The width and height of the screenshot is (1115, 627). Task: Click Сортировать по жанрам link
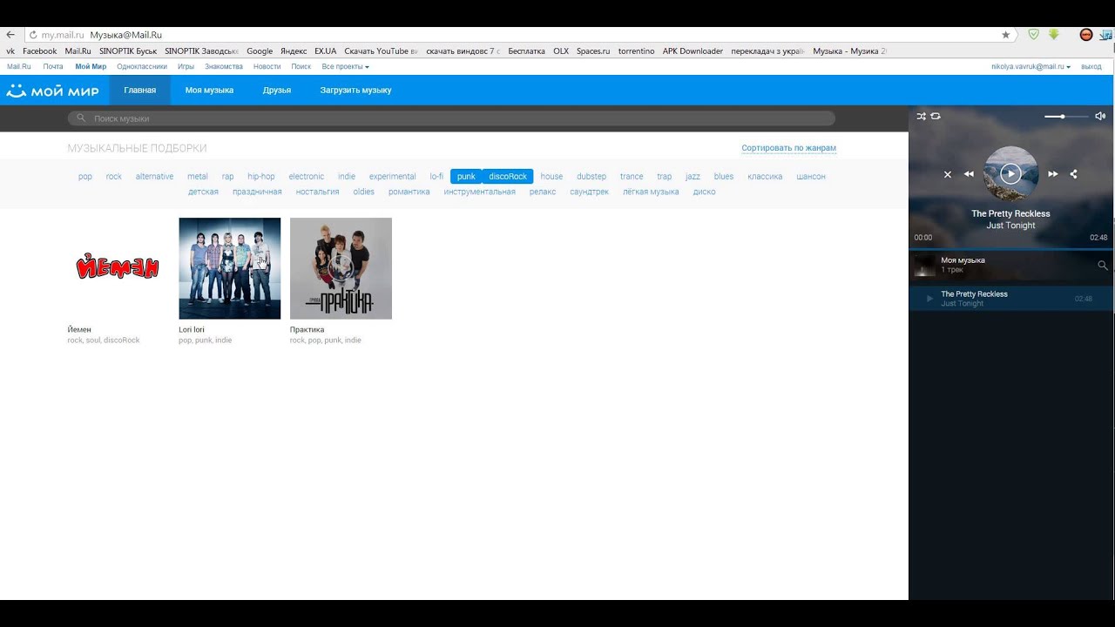pyautogui.click(x=788, y=148)
